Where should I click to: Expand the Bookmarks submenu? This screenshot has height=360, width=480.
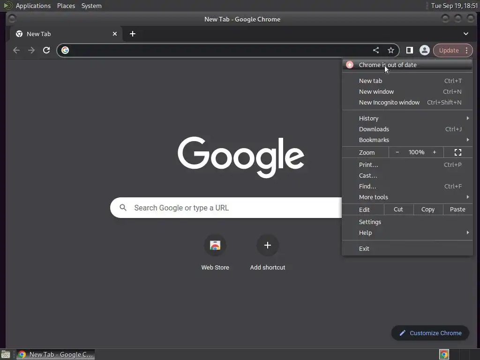coord(407,140)
